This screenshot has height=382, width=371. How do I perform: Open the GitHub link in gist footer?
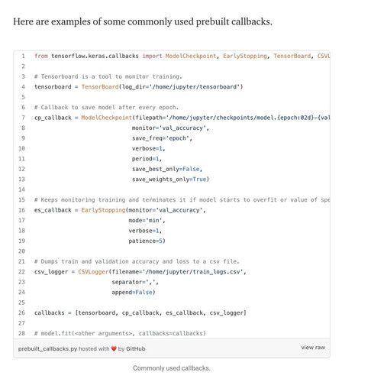(x=136, y=348)
